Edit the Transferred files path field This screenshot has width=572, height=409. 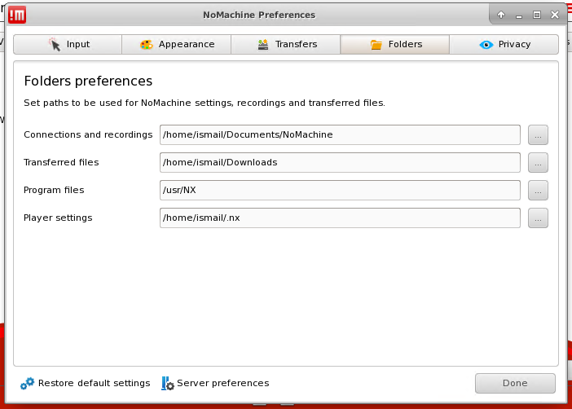point(340,163)
